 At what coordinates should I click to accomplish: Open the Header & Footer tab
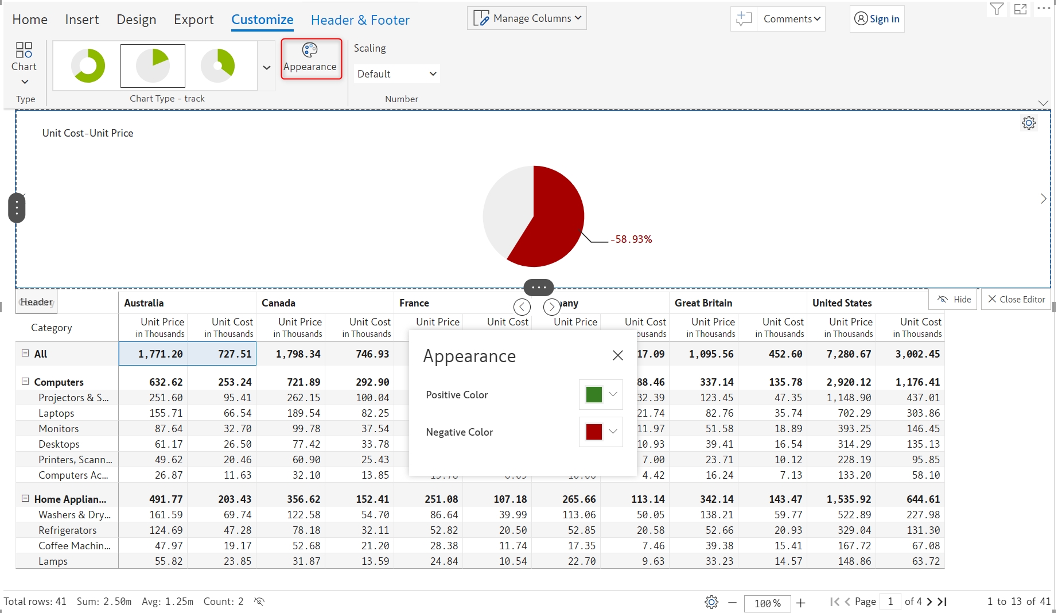360,20
